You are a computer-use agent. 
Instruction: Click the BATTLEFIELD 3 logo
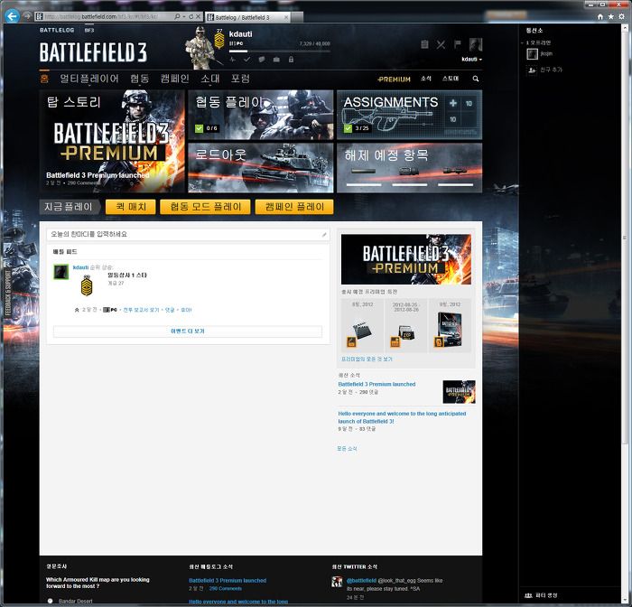[x=93, y=52]
